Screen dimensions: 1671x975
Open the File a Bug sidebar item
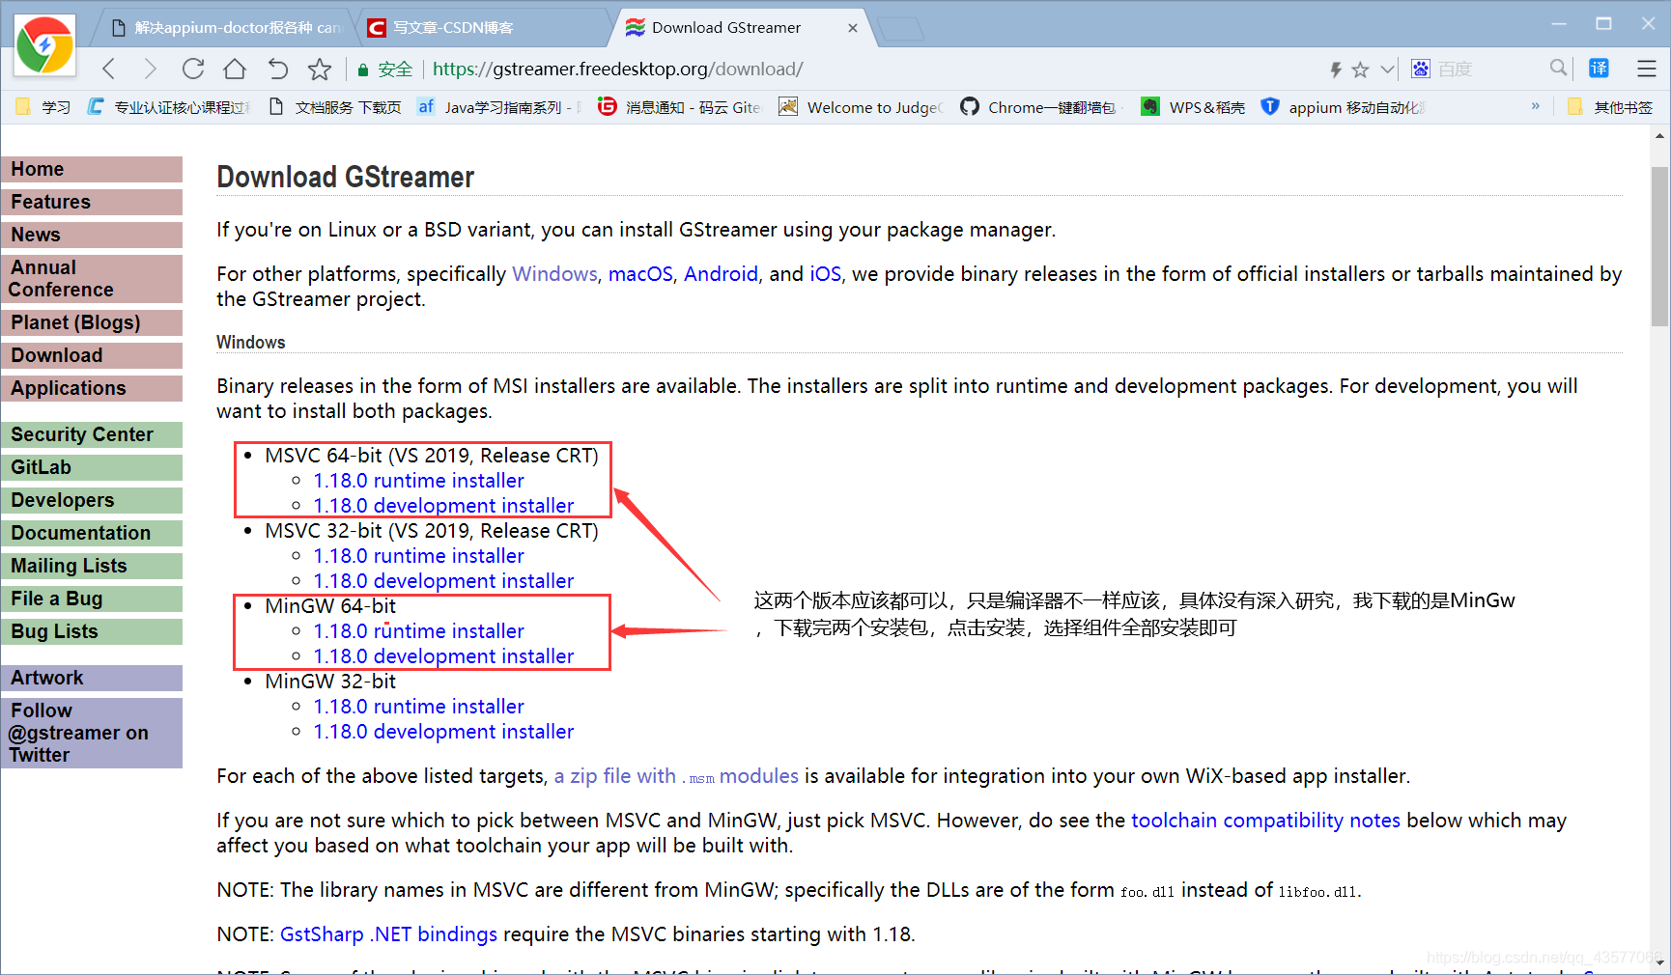click(92, 599)
